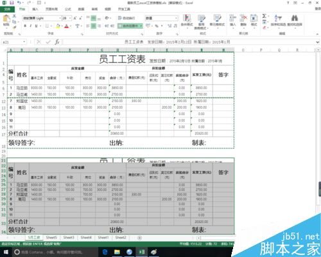The image size is (321, 257).
Task: Click the AutoSum sigma icon
Action: [265, 16]
